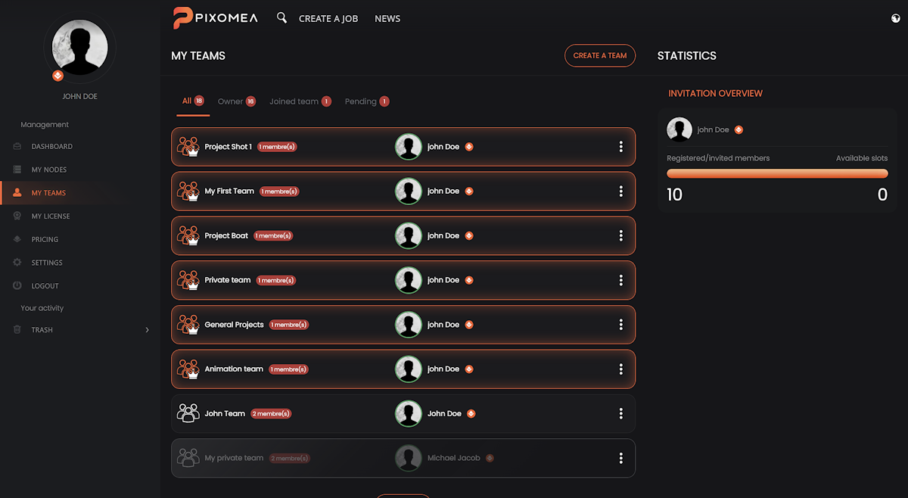Click the badge next to Michael Jacob
This screenshot has height=498, width=908.
(x=490, y=458)
